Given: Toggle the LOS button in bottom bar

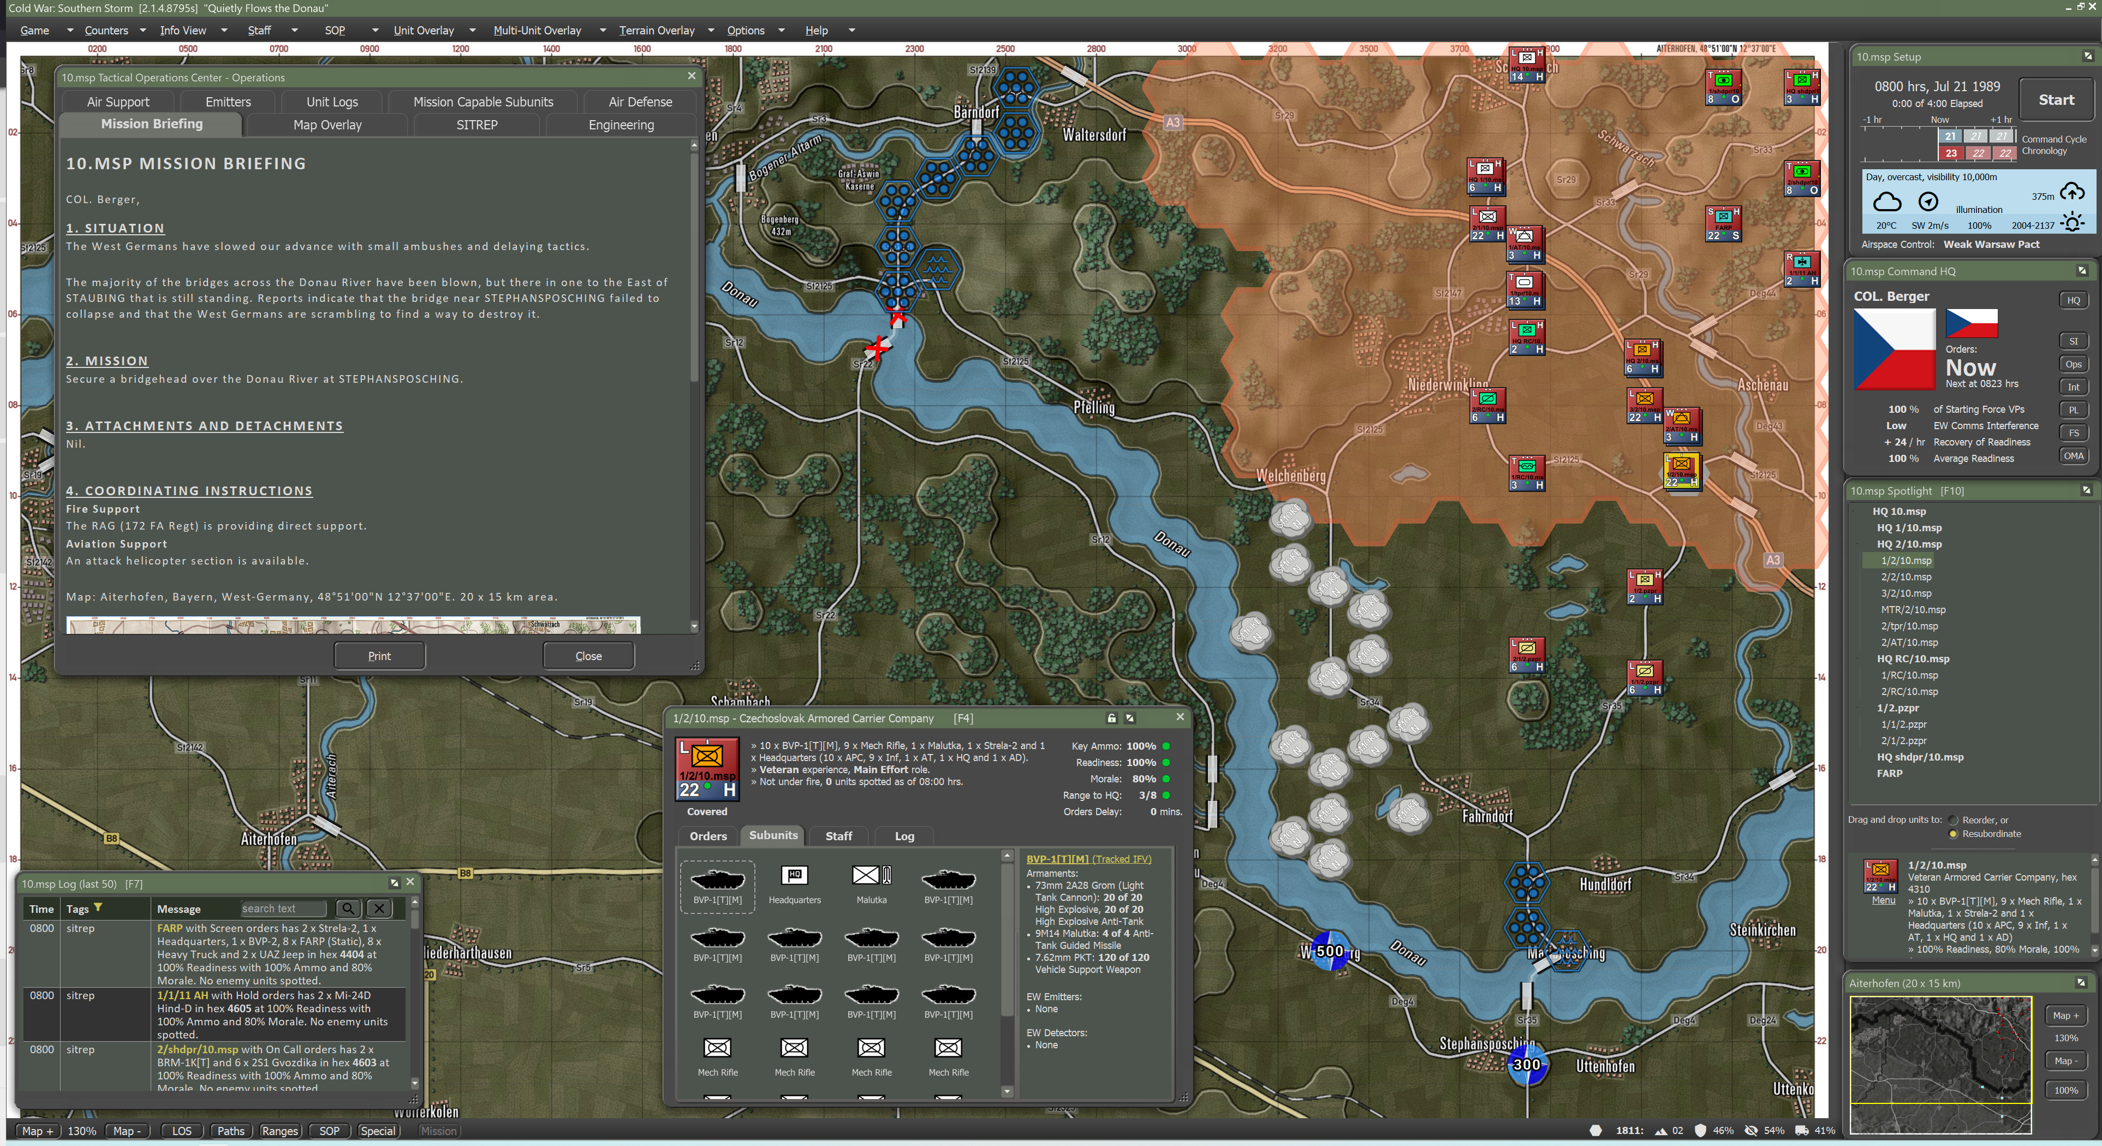Looking at the screenshot, I should pyautogui.click(x=182, y=1131).
